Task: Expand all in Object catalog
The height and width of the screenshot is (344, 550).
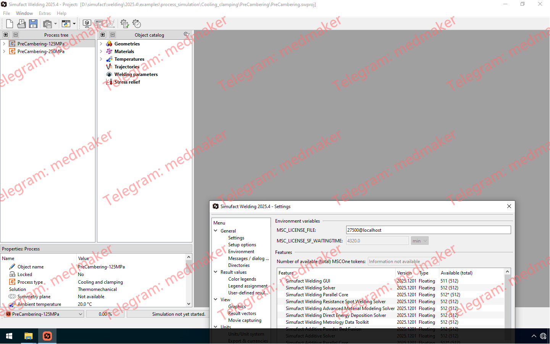Action: pyautogui.click(x=103, y=35)
